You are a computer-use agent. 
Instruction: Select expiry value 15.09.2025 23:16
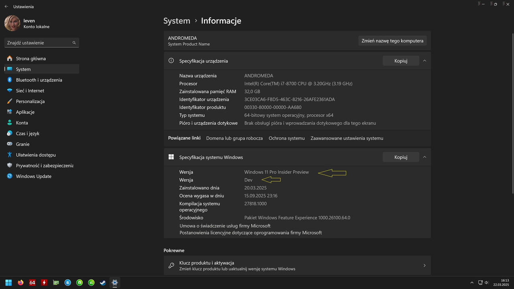pyautogui.click(x=261, y=196)
